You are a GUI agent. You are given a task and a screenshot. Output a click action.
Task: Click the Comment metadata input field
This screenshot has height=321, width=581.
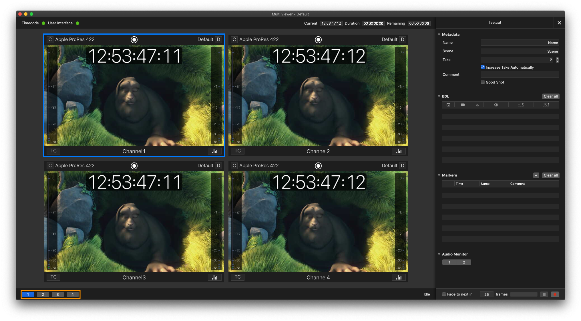click(x=520, y=75)
